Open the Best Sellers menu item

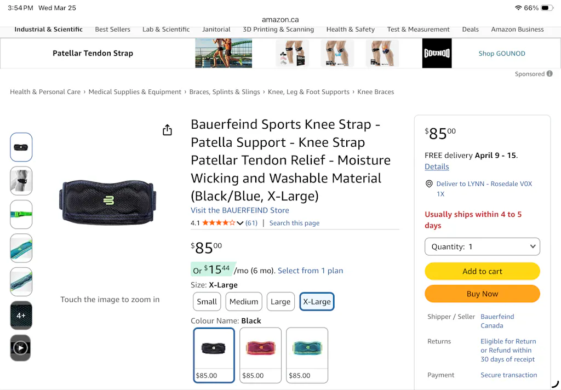[x=113, y=30]
